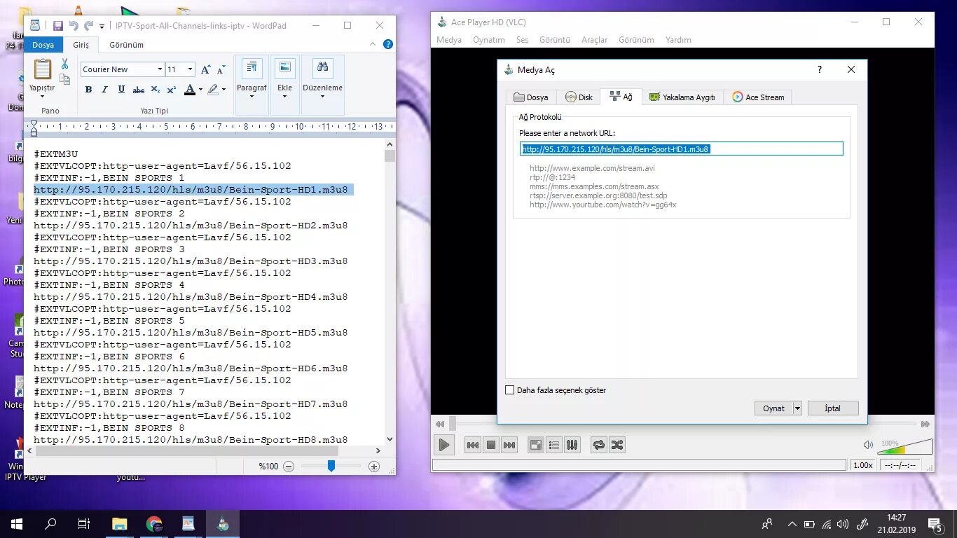Open Oynatım menu in Ace Player
957x538 pixels.
(489, 40)
